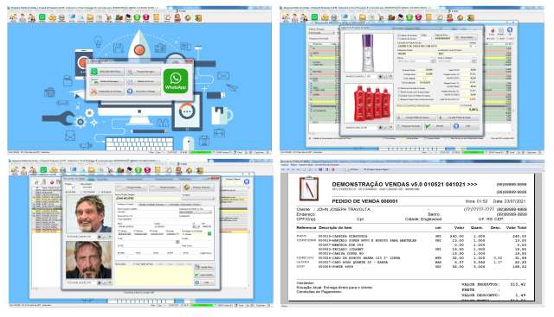Click WhatsApp dialog button with blue circle icon
Image resolution: width=554 pixels, height=317 pixels.
(143, 92)
